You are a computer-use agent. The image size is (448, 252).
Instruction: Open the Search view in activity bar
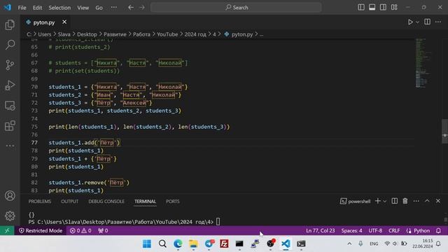pyautogui.click(x=10, y=45)
